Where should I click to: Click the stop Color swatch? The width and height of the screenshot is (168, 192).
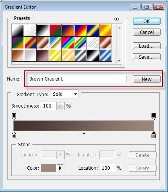[x=49, y=168]
